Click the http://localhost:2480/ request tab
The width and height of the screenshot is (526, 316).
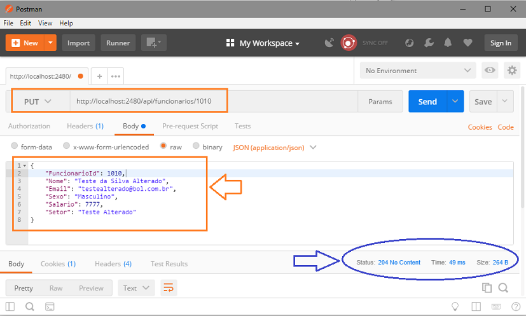[47, 76]
